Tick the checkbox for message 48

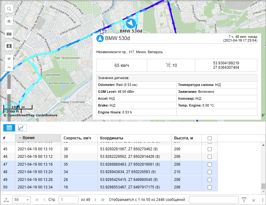click(x=210, y=172)
